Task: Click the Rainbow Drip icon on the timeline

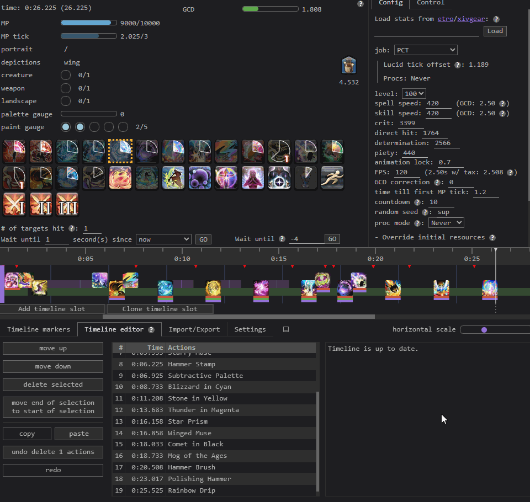Action: 489,289
